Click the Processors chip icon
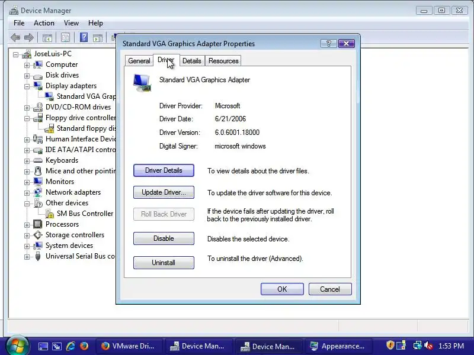The width and height of the screenshot is (474, 355). click(x=38, y=224)
